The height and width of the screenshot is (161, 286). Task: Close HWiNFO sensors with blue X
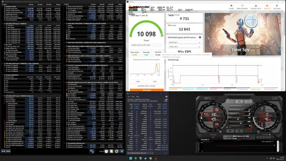122,151
